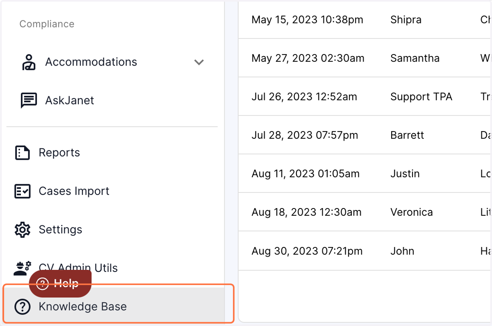Select the Jul 28, 2023 07:57pm date cell
This screenshot has height=326, width=492.
[305, 135]
